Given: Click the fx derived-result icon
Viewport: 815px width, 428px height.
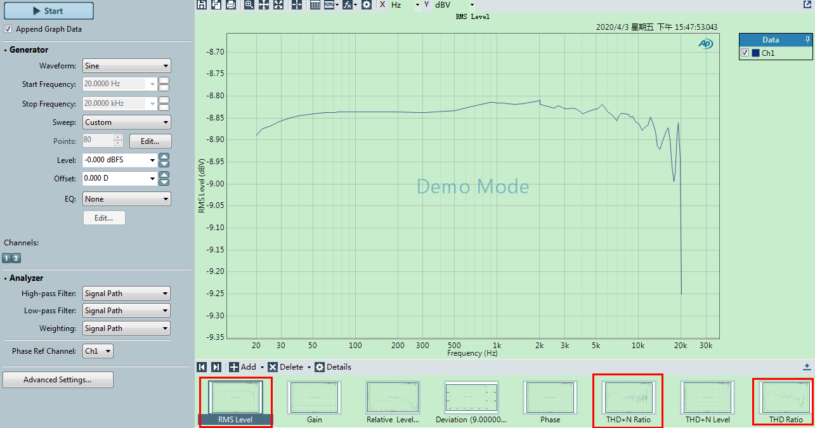Looking at the screenshot, I should (348, 4).
